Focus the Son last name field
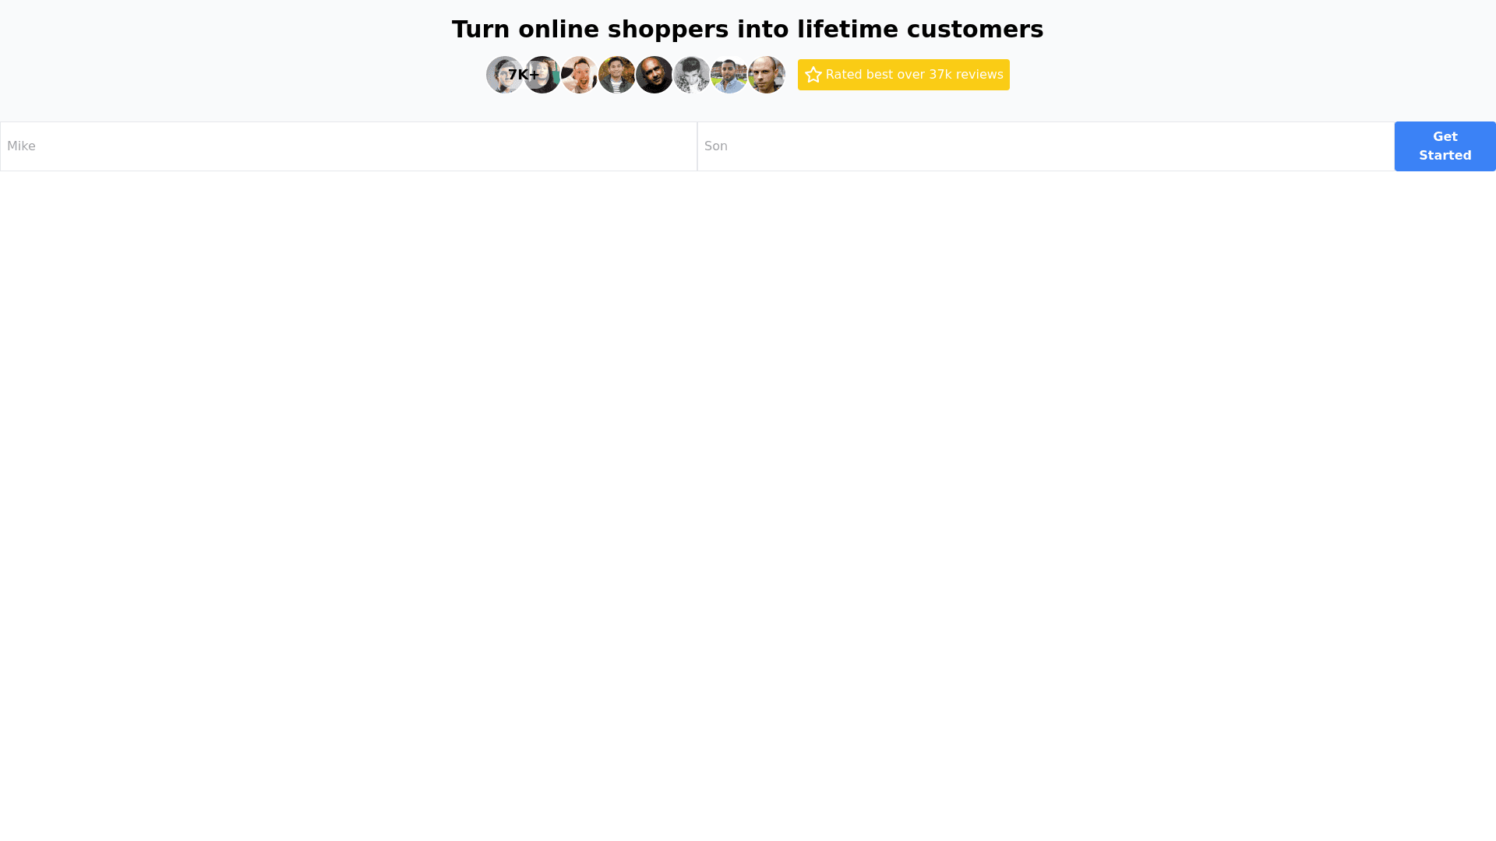This screenshot has height=841, width=1496. click(1046, 146)
